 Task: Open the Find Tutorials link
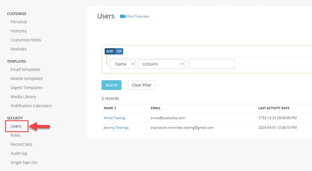click(x=138, y=16)
